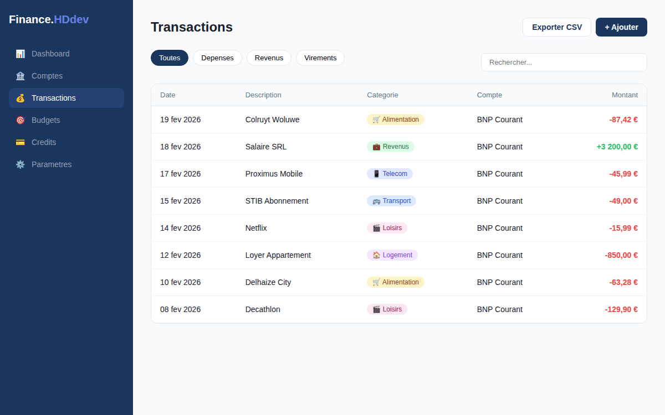Viewport: 665px width, 415px height.
Task: Activate the Revenus filter pill
Action: [x=269, y=58]
